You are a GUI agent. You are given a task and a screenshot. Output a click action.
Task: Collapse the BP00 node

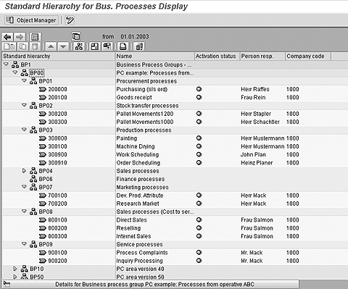point(15,72)
